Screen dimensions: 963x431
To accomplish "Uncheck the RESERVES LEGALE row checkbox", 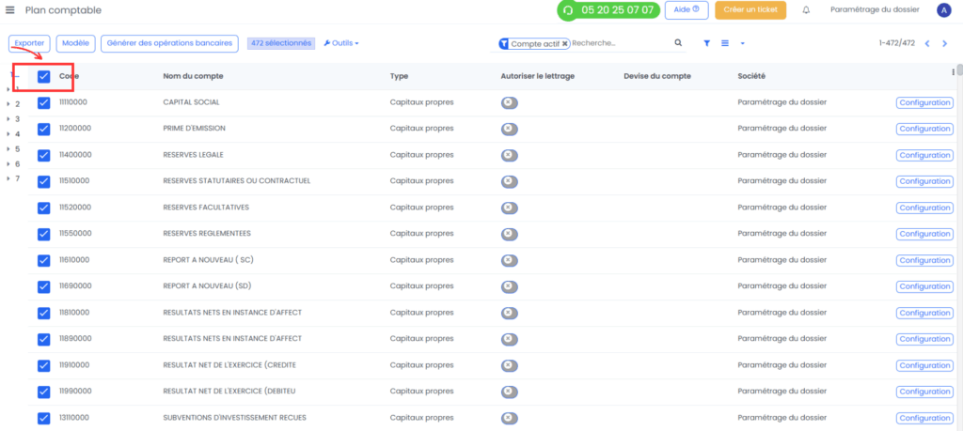I will pos(43,155).
